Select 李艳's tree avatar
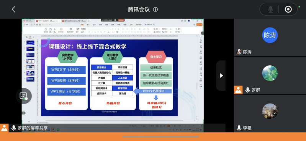Viewport: 306px width, 141px height. click(270, 111)
